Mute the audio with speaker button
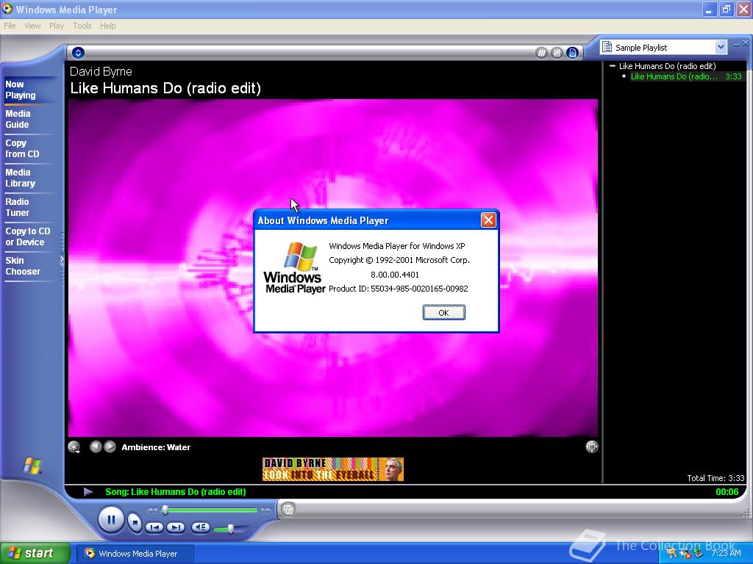Viewport: 753px width, 564px height. pyautogui.click(x=200, y=527)
